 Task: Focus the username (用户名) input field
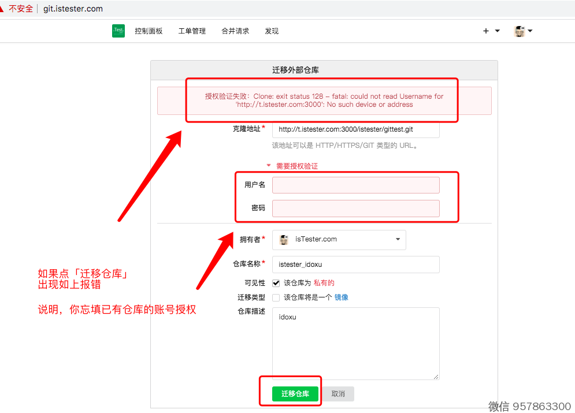(355, 185)
